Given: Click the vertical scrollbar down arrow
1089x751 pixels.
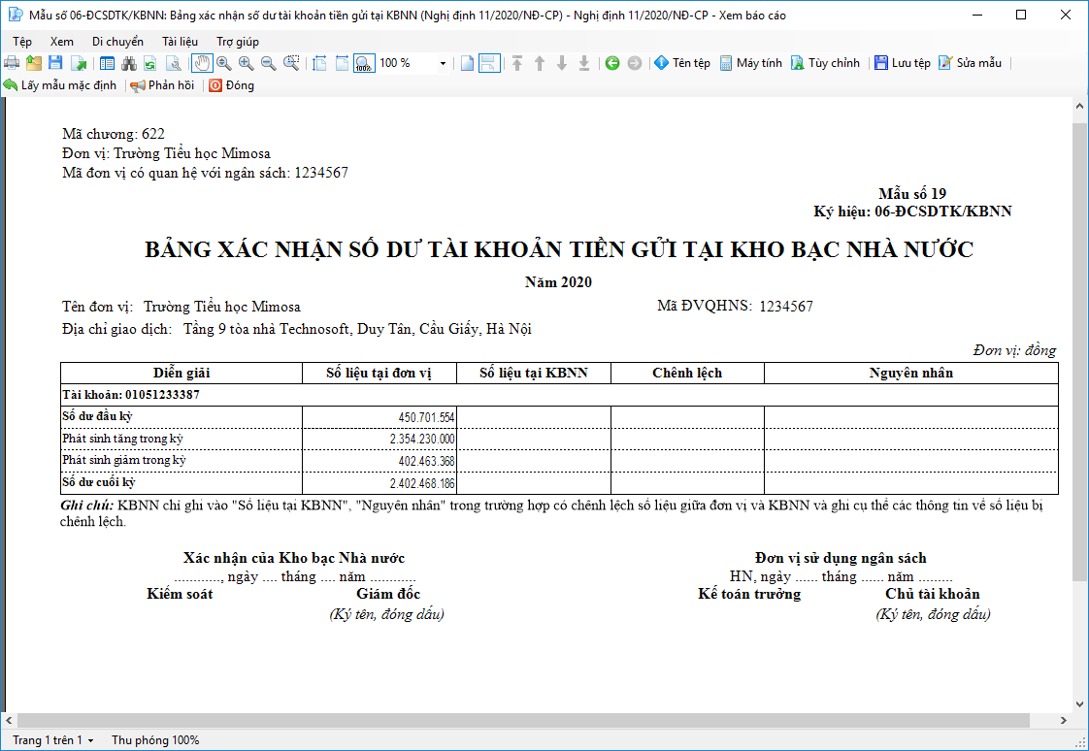Looking at the screenshot, I should click(x=1079, y=704).
